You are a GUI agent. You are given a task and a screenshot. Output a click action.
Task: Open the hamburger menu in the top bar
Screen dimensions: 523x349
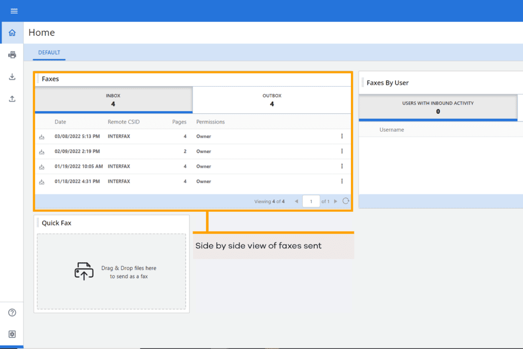pos(14,10)
